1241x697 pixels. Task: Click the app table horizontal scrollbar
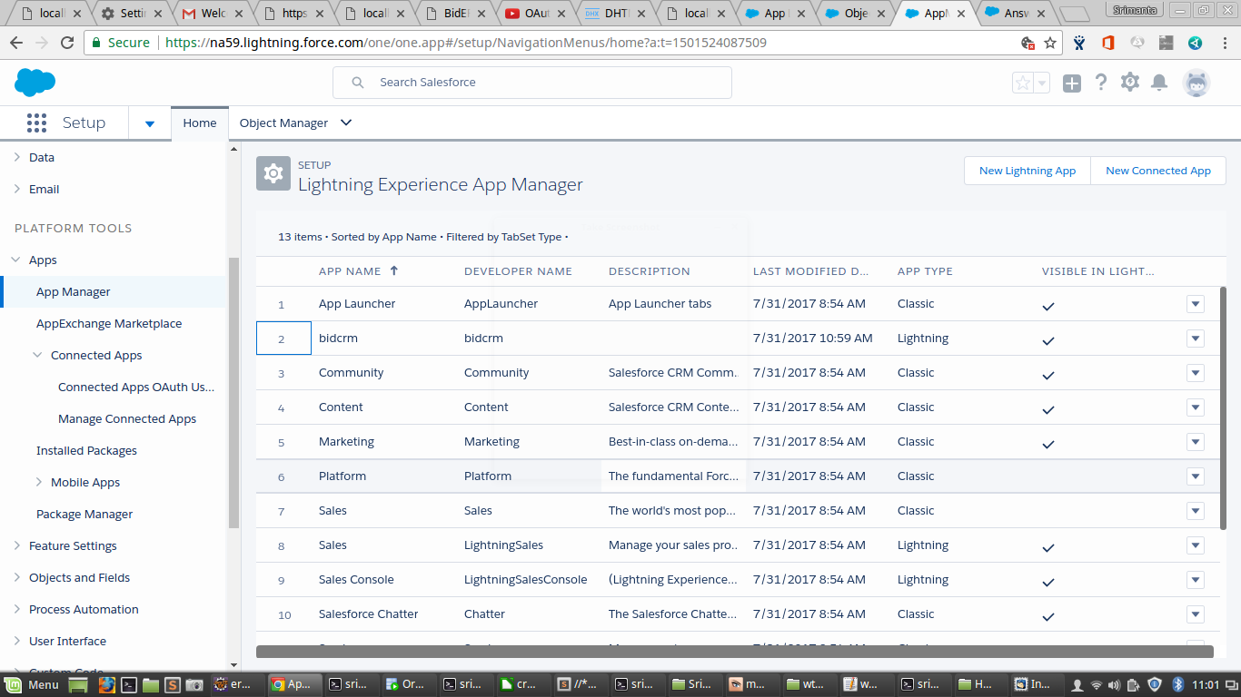coord(734,651)
